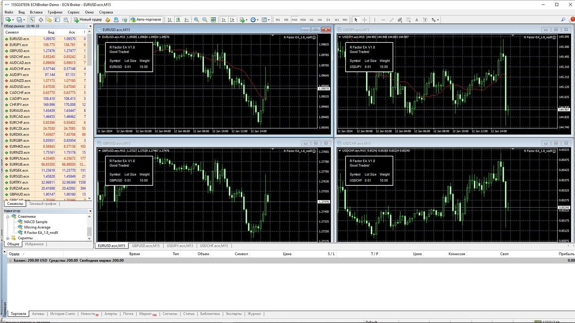Open Strategy Tester magnifier icon
The width and height of the screenshot is (575, 323).
(x=66, y=20)
